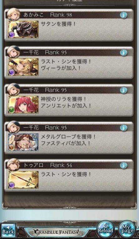This screenshot has height=239, width=139.
Task: Select the サタン summon thumbnail
Action: coord(23,29)
